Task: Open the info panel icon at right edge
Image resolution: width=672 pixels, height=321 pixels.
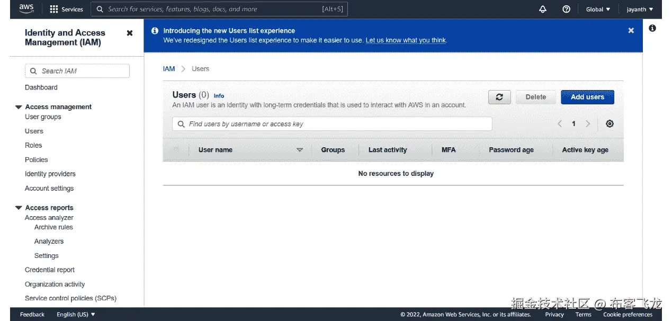Action: click(652, 28)
